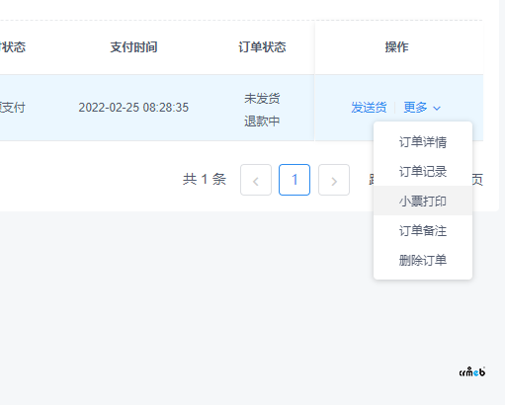Go to the previous page arrow
Image resolution: width=505 pixels, height=405 pixels.
click(x=256, y=180)
